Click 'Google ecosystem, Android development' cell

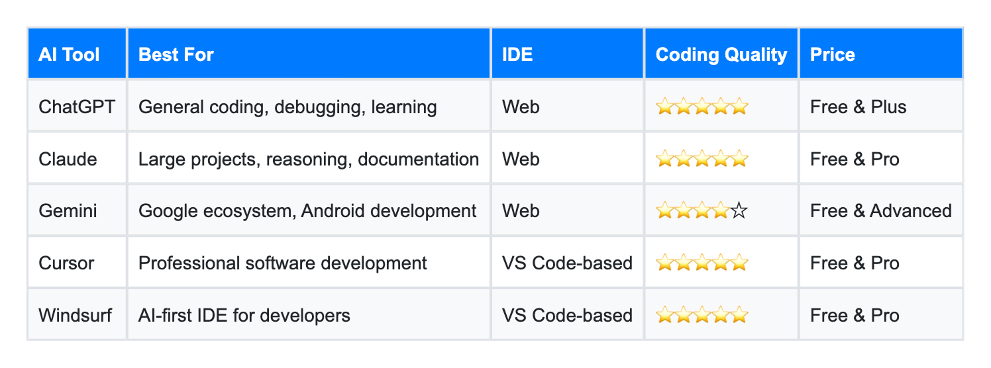[x=309, y=210]
